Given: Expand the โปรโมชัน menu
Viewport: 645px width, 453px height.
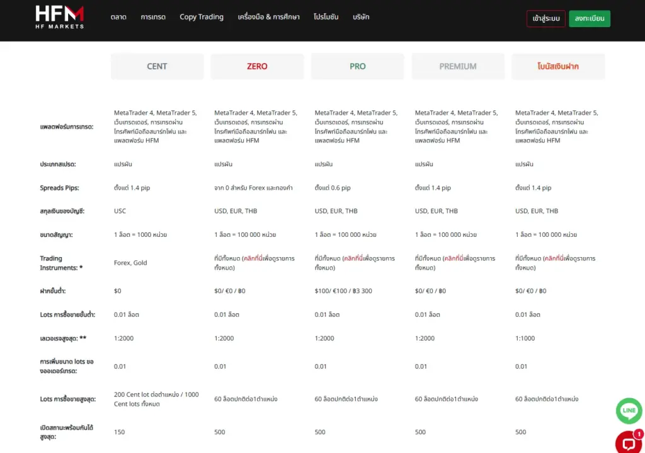Looking at the screenshot, I should click(326, 17).
